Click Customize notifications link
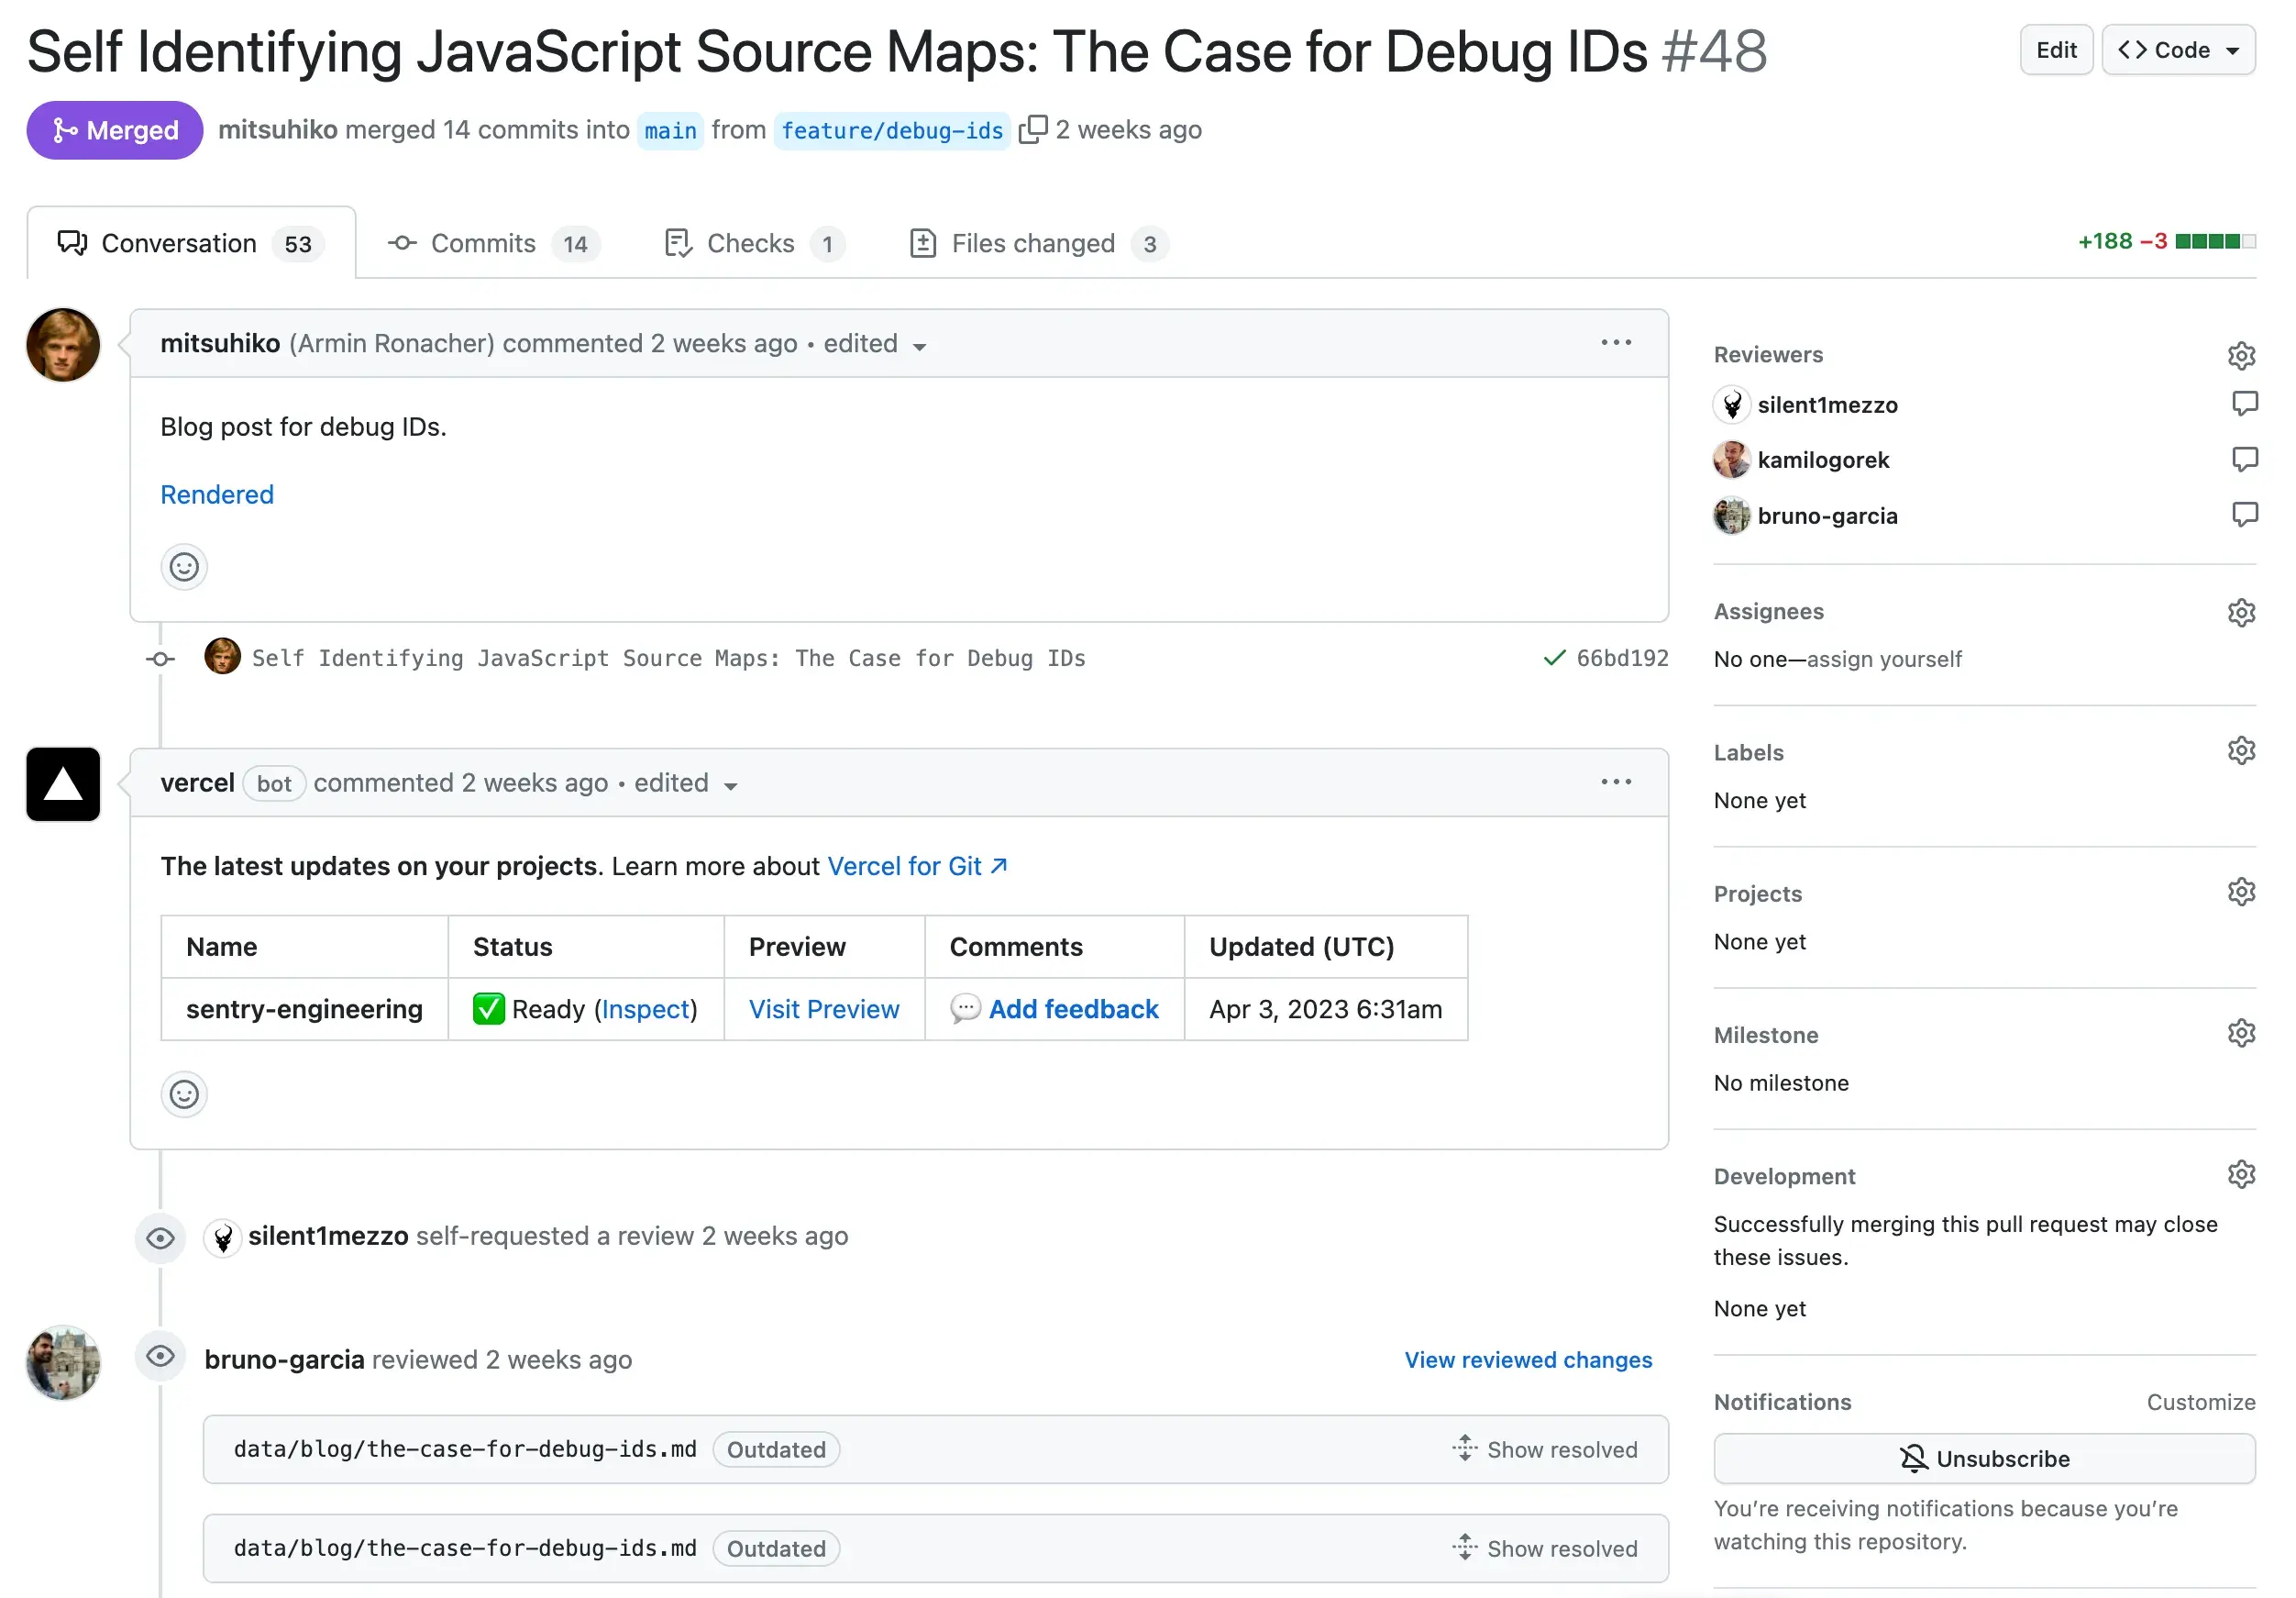2296x1598 pixels. coord(2200,1401)
